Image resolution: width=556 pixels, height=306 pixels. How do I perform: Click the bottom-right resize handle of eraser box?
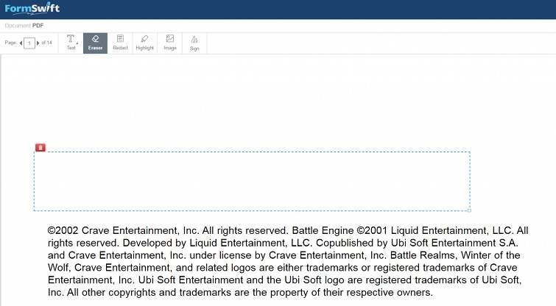[x=470, y=210]
